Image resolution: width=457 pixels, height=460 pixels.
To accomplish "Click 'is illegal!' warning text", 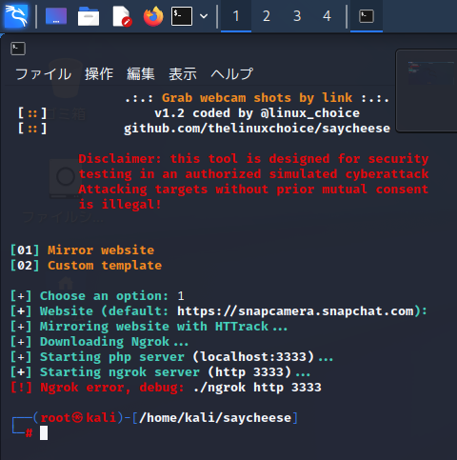I will (x=120, y=205).
